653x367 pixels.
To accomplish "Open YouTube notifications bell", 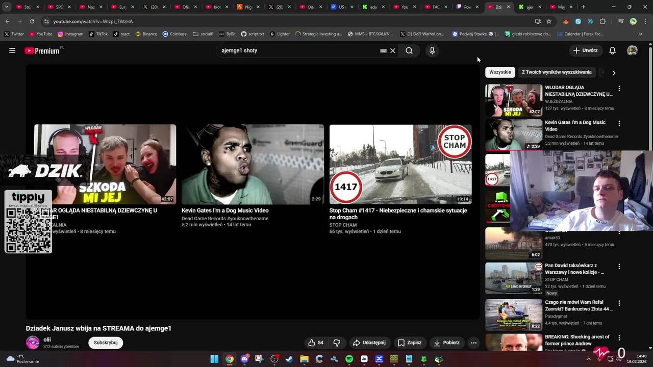I will pos(613,50).
